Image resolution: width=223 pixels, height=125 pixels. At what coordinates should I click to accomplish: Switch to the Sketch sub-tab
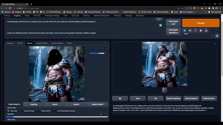pyautogui.click(x=20, y=43)
